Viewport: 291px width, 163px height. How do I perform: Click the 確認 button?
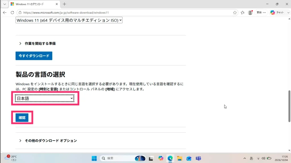tap(22, 118)
